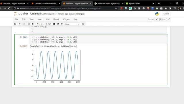The width and height of the screenshot is (184, 104).
Task: Bookmark this page with star icon
Action: point(116,8)
